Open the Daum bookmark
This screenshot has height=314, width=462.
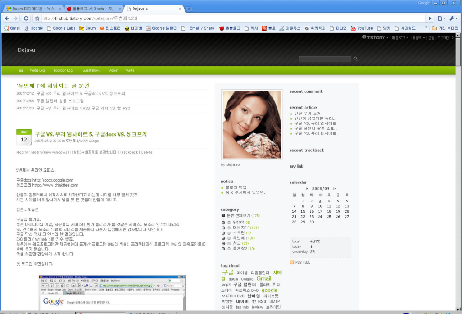point(88,28)
